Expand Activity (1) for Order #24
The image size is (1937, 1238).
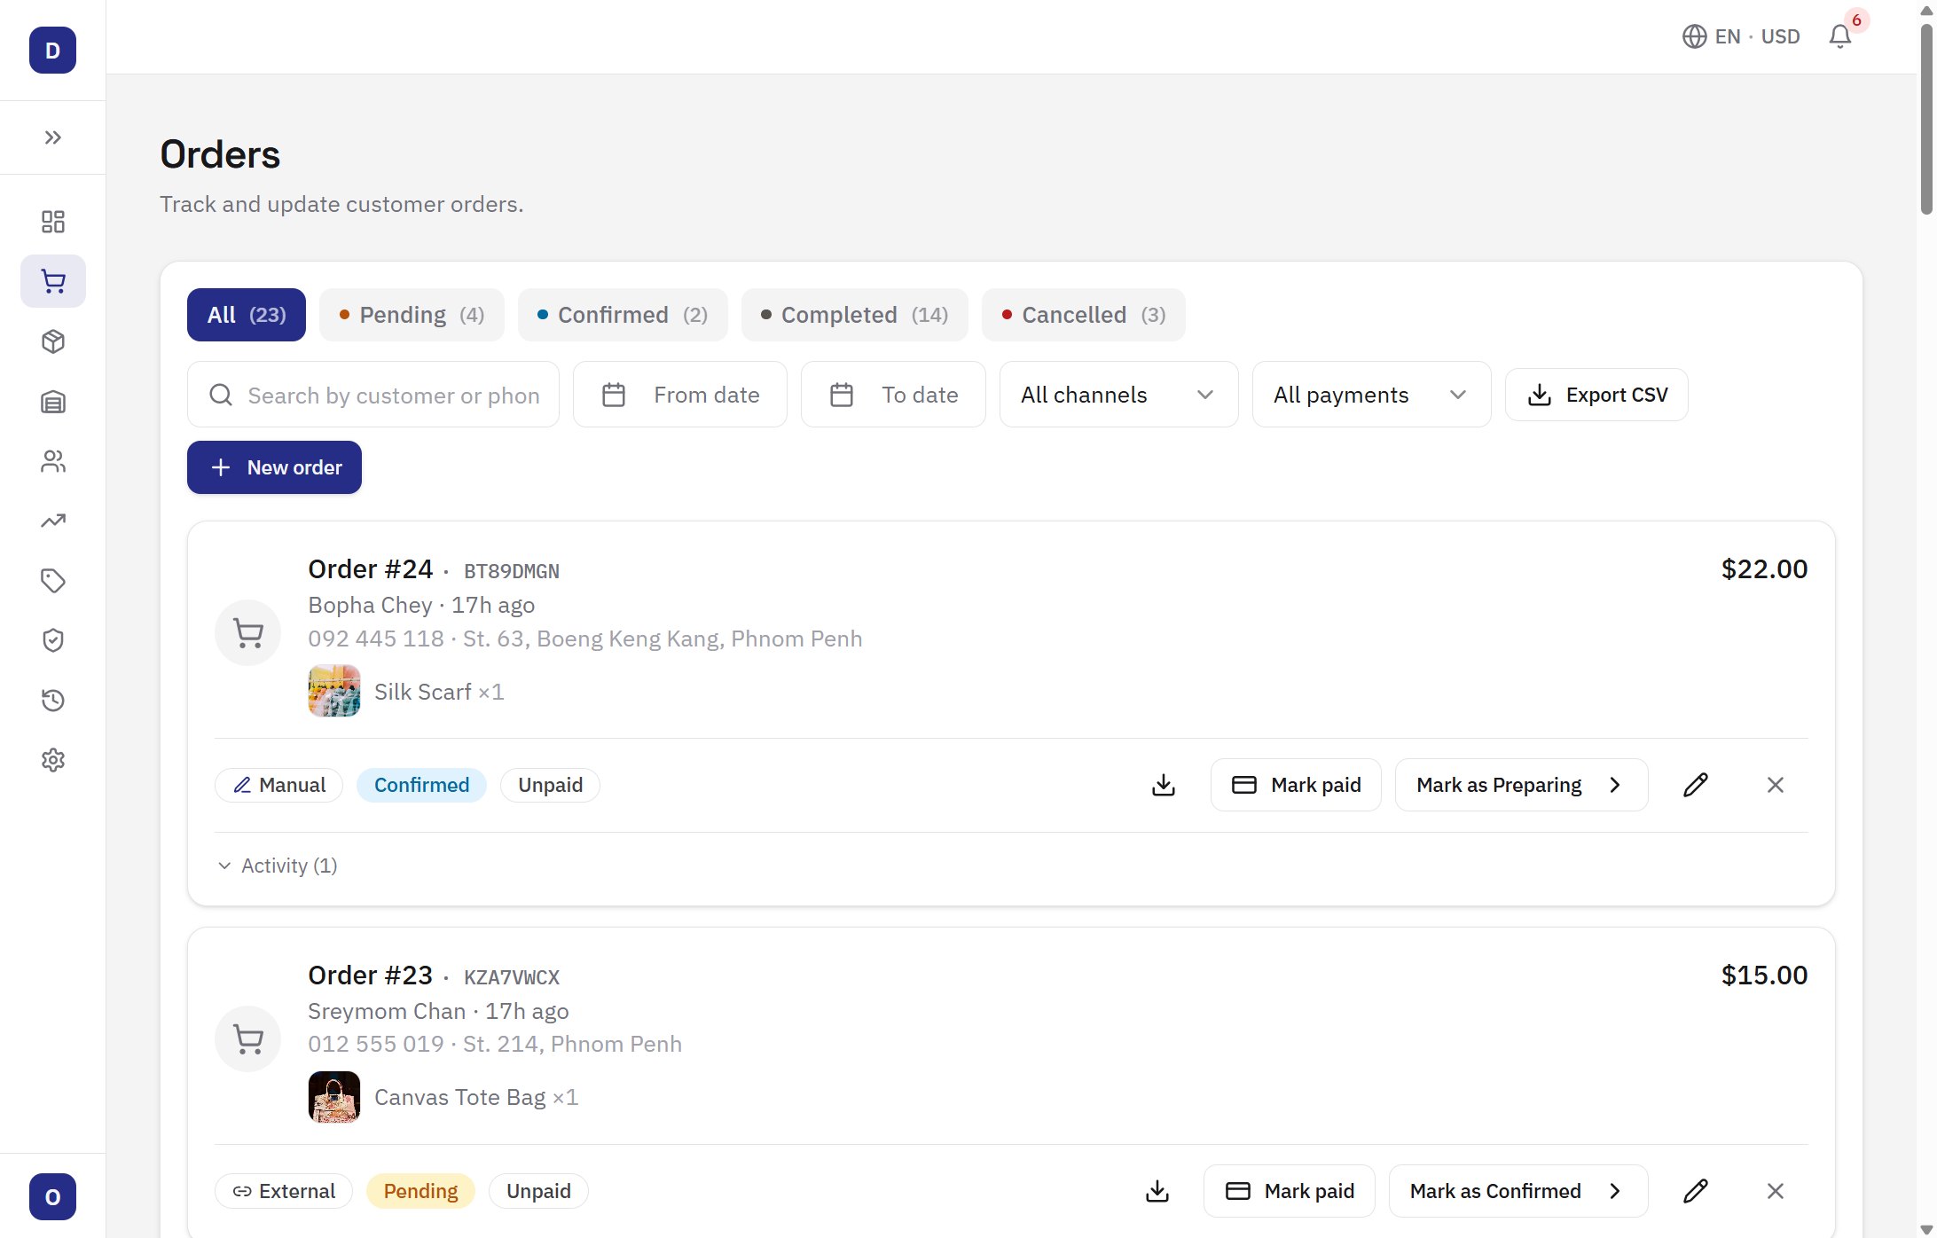pos(278,866)
